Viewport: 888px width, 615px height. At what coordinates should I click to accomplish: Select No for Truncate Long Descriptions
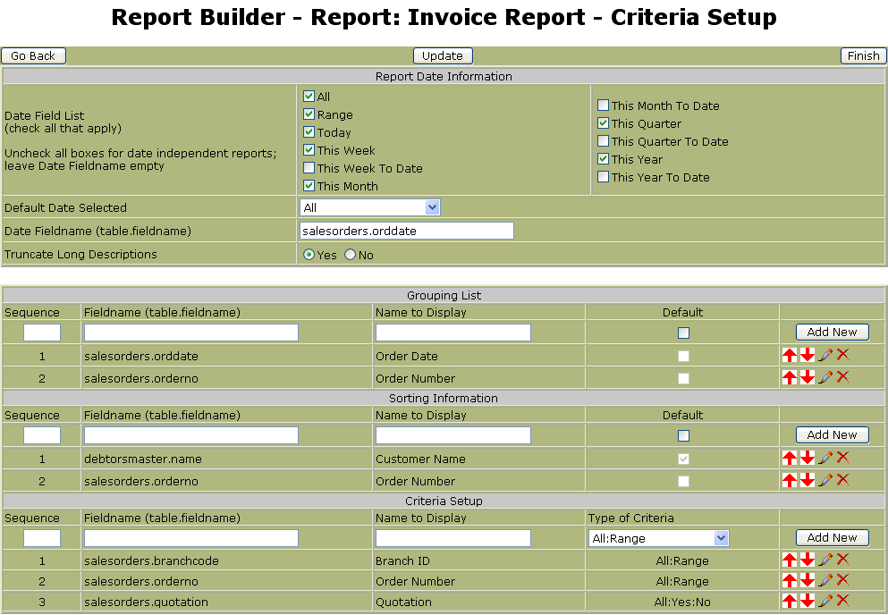[351, 255]
